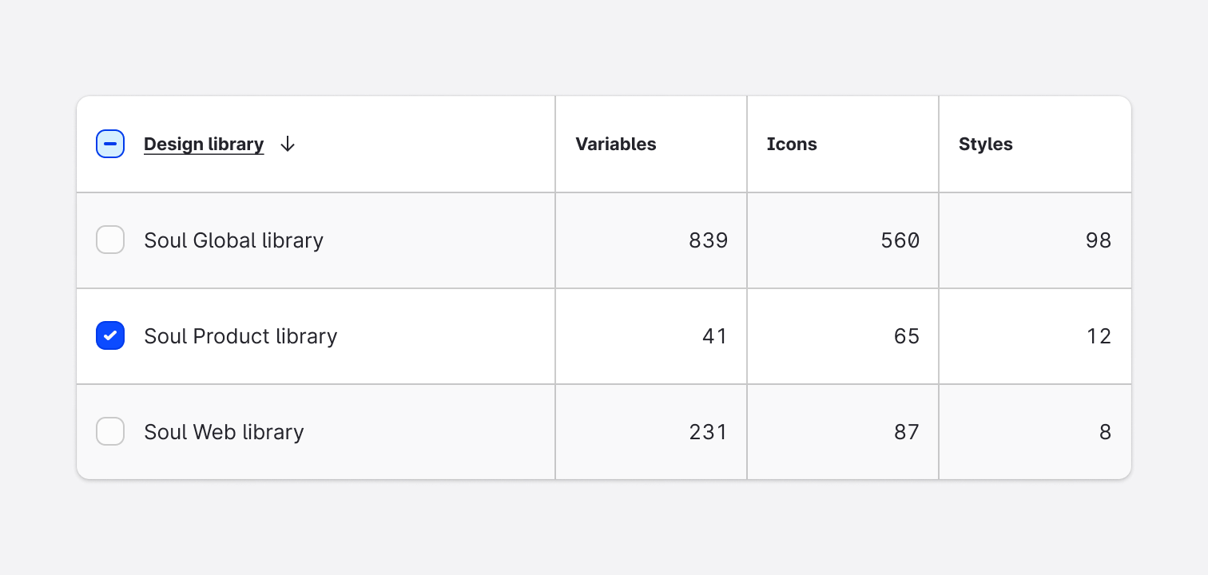Click the indeterminate select-all checkbox in header

tap(110, 144)
